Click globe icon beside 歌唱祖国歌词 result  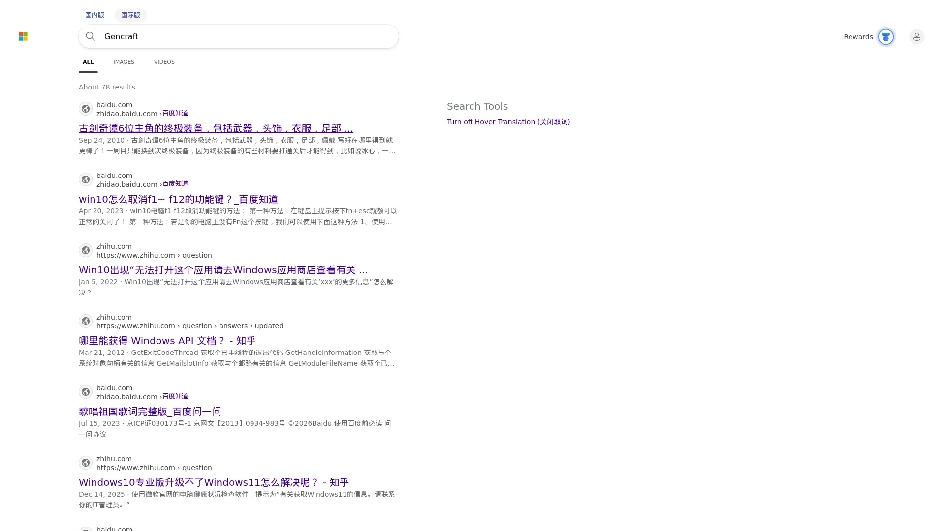point(86,392)
